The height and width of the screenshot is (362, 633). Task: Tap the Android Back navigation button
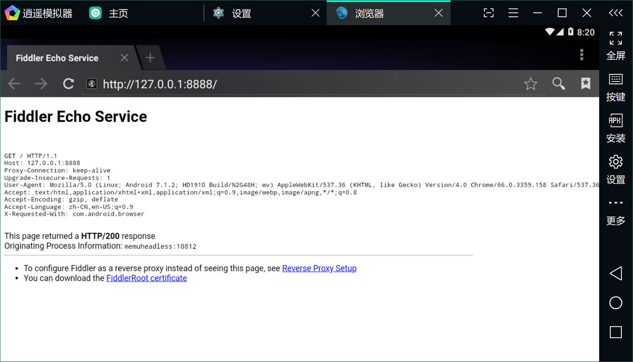(615, 273)
